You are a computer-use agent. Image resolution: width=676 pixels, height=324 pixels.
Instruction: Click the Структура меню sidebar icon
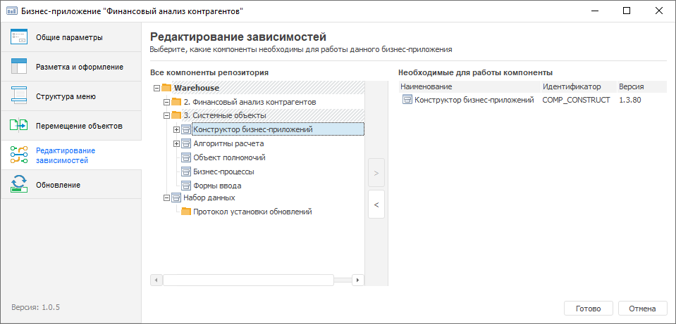tap(19, 96)
